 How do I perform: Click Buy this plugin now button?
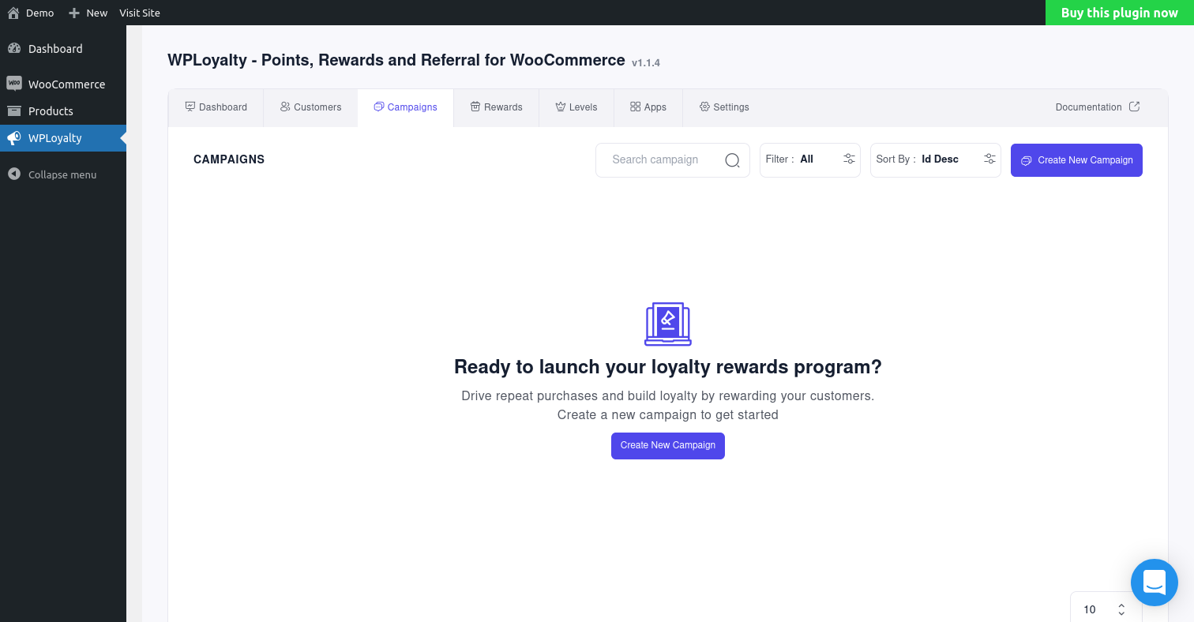tap(1120, 13)
